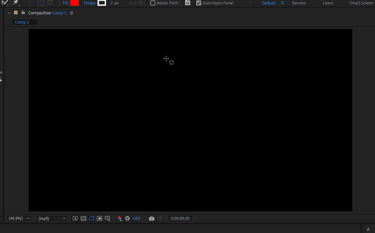Uncheck the Auto-Open Panel checkbox
Viewport: 375px width, 233px height.
click(198, 3)
